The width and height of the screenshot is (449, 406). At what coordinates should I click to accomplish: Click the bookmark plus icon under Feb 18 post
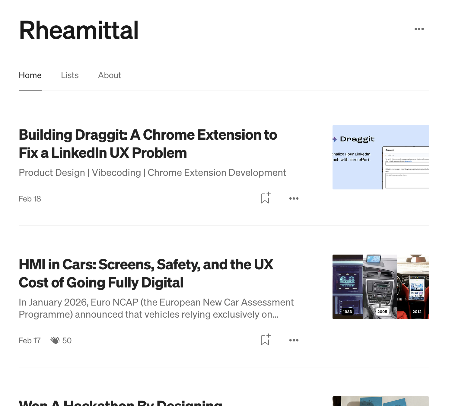pyautogui.click(x=265, y=198)
